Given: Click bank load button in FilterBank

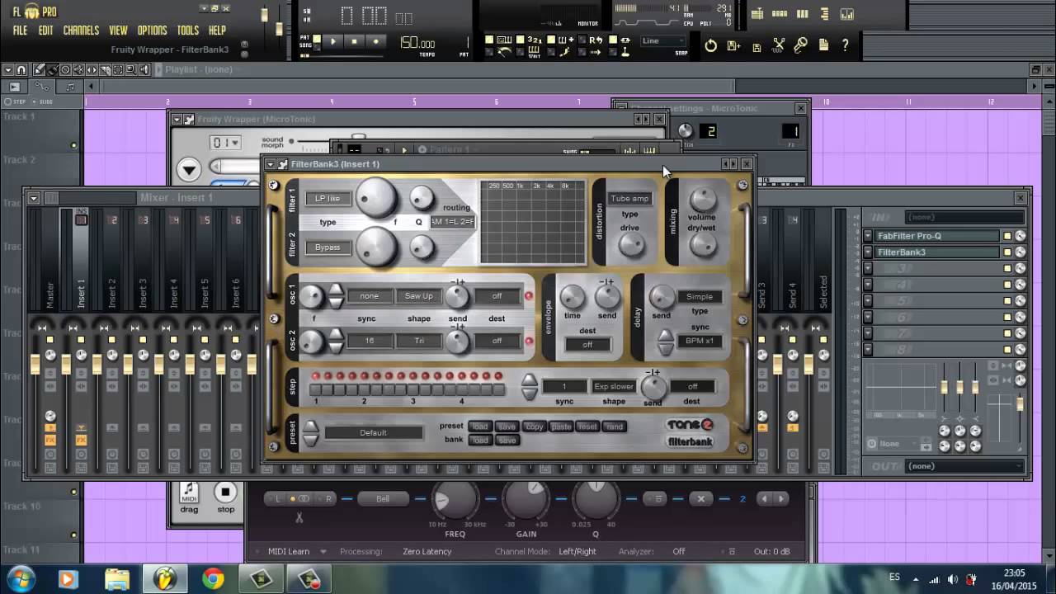Looking at the screenshot, I should 480,440.
